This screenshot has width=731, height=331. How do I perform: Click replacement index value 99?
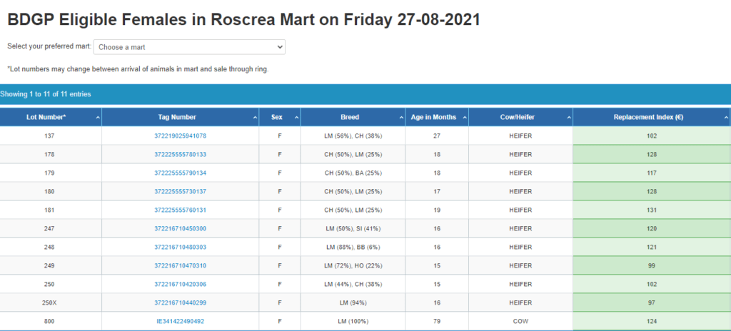(x=652, y=266)
